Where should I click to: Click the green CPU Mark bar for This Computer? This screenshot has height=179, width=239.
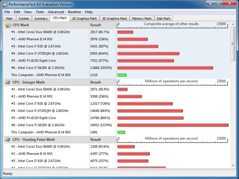click(x=122, y=75)
